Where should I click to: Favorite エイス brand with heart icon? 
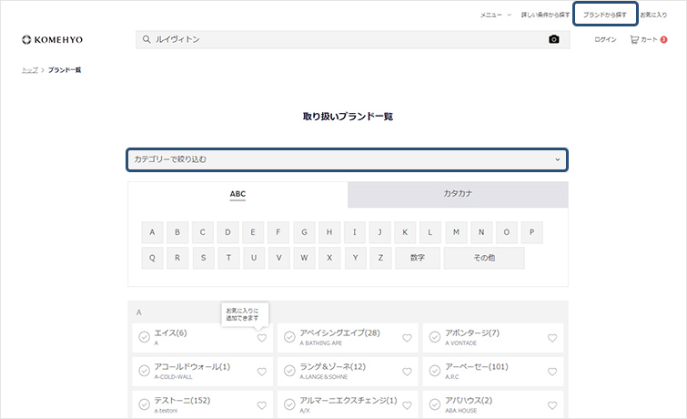click(261, 338)
